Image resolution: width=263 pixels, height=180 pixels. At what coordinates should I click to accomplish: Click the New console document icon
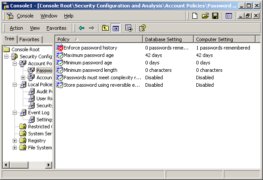[195, 16]
